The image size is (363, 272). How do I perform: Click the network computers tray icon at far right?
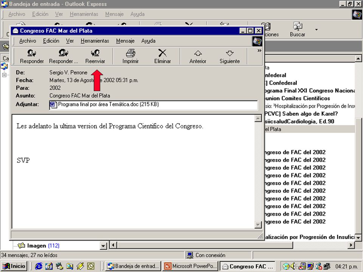tap(327, 266)
